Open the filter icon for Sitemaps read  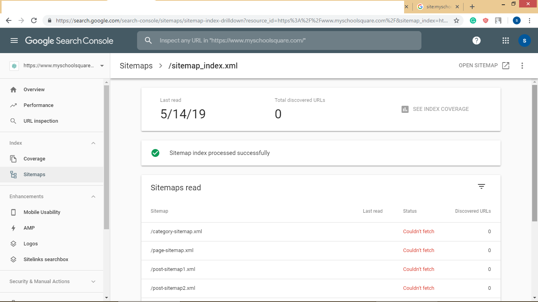[x=481, y=186]
